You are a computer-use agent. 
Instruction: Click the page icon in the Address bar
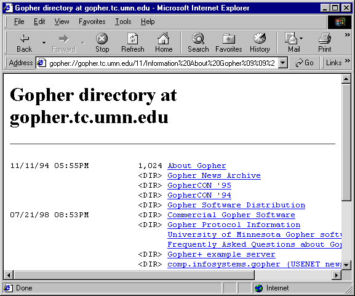41,63
